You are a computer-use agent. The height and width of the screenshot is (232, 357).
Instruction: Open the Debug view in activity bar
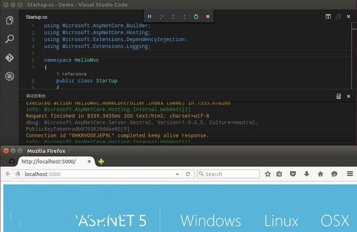(9, 76)
